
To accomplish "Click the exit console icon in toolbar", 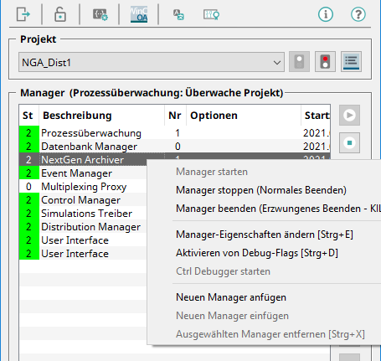I will 23,14.
